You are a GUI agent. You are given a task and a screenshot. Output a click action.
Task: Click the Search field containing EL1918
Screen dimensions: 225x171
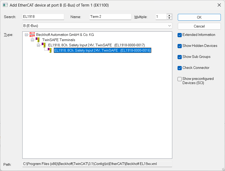43,17
